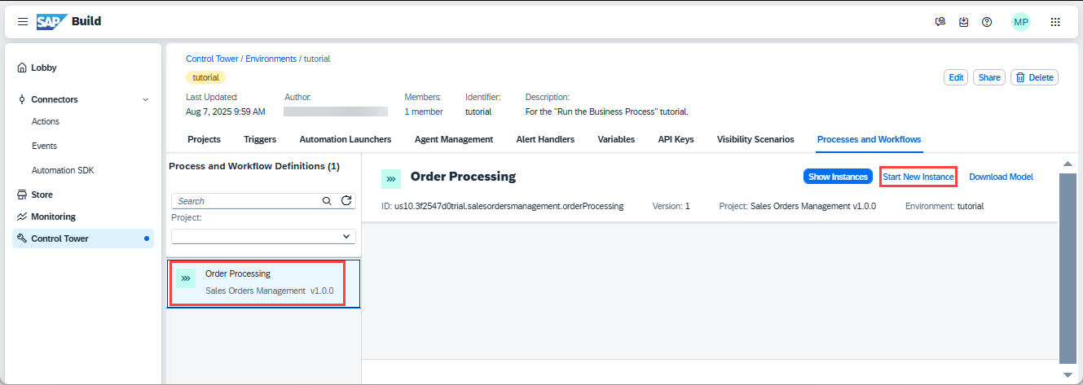Click the vertical scrollbar thumb
This screenshot has height=385, width=1083.
click(1068, 268)
